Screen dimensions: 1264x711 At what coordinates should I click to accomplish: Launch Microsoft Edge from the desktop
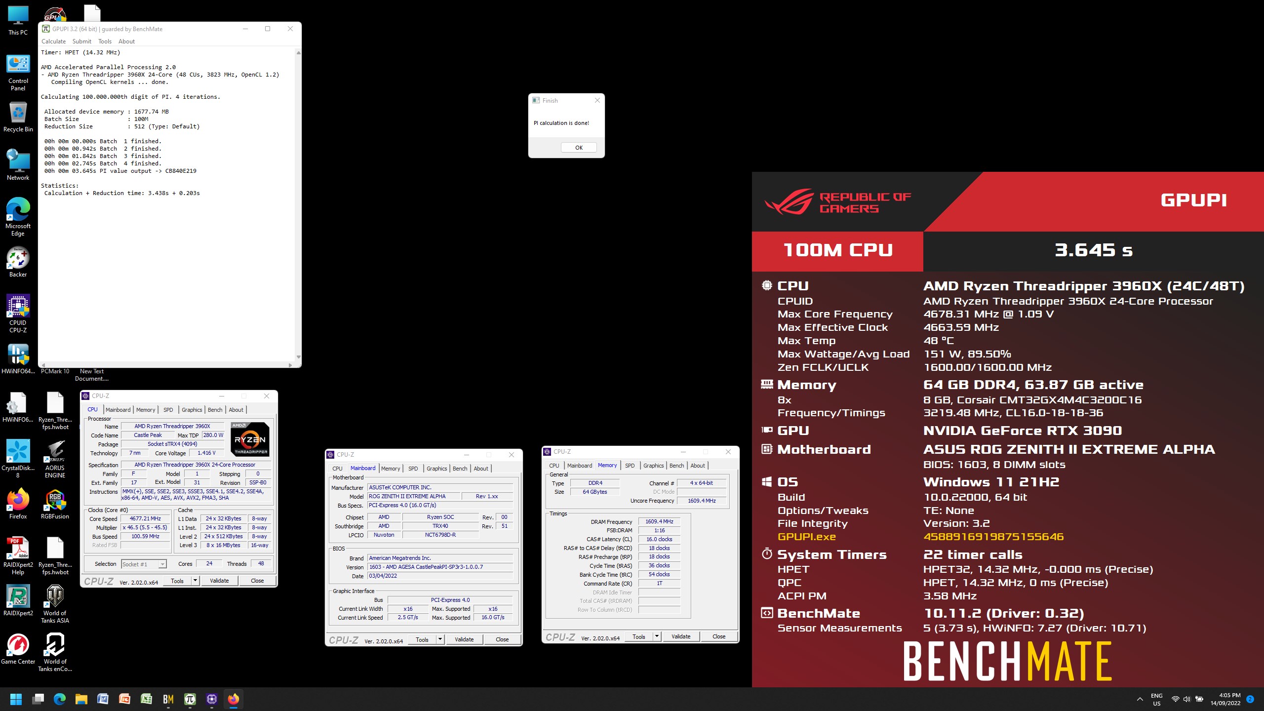[x=18, y=217]
